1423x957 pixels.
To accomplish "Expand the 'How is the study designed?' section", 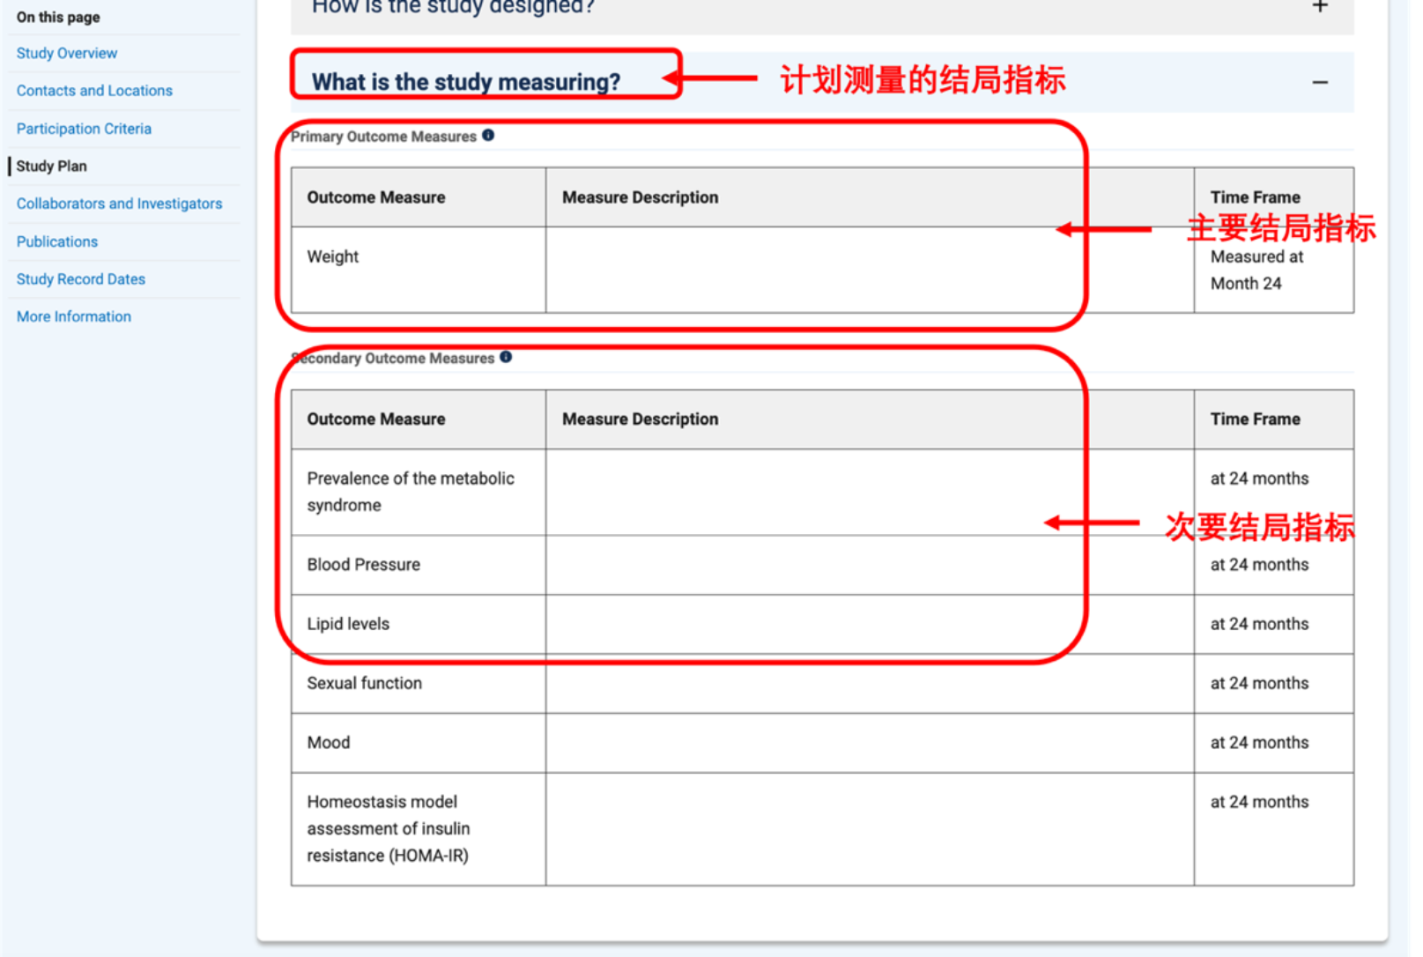I will point(1319,8).
